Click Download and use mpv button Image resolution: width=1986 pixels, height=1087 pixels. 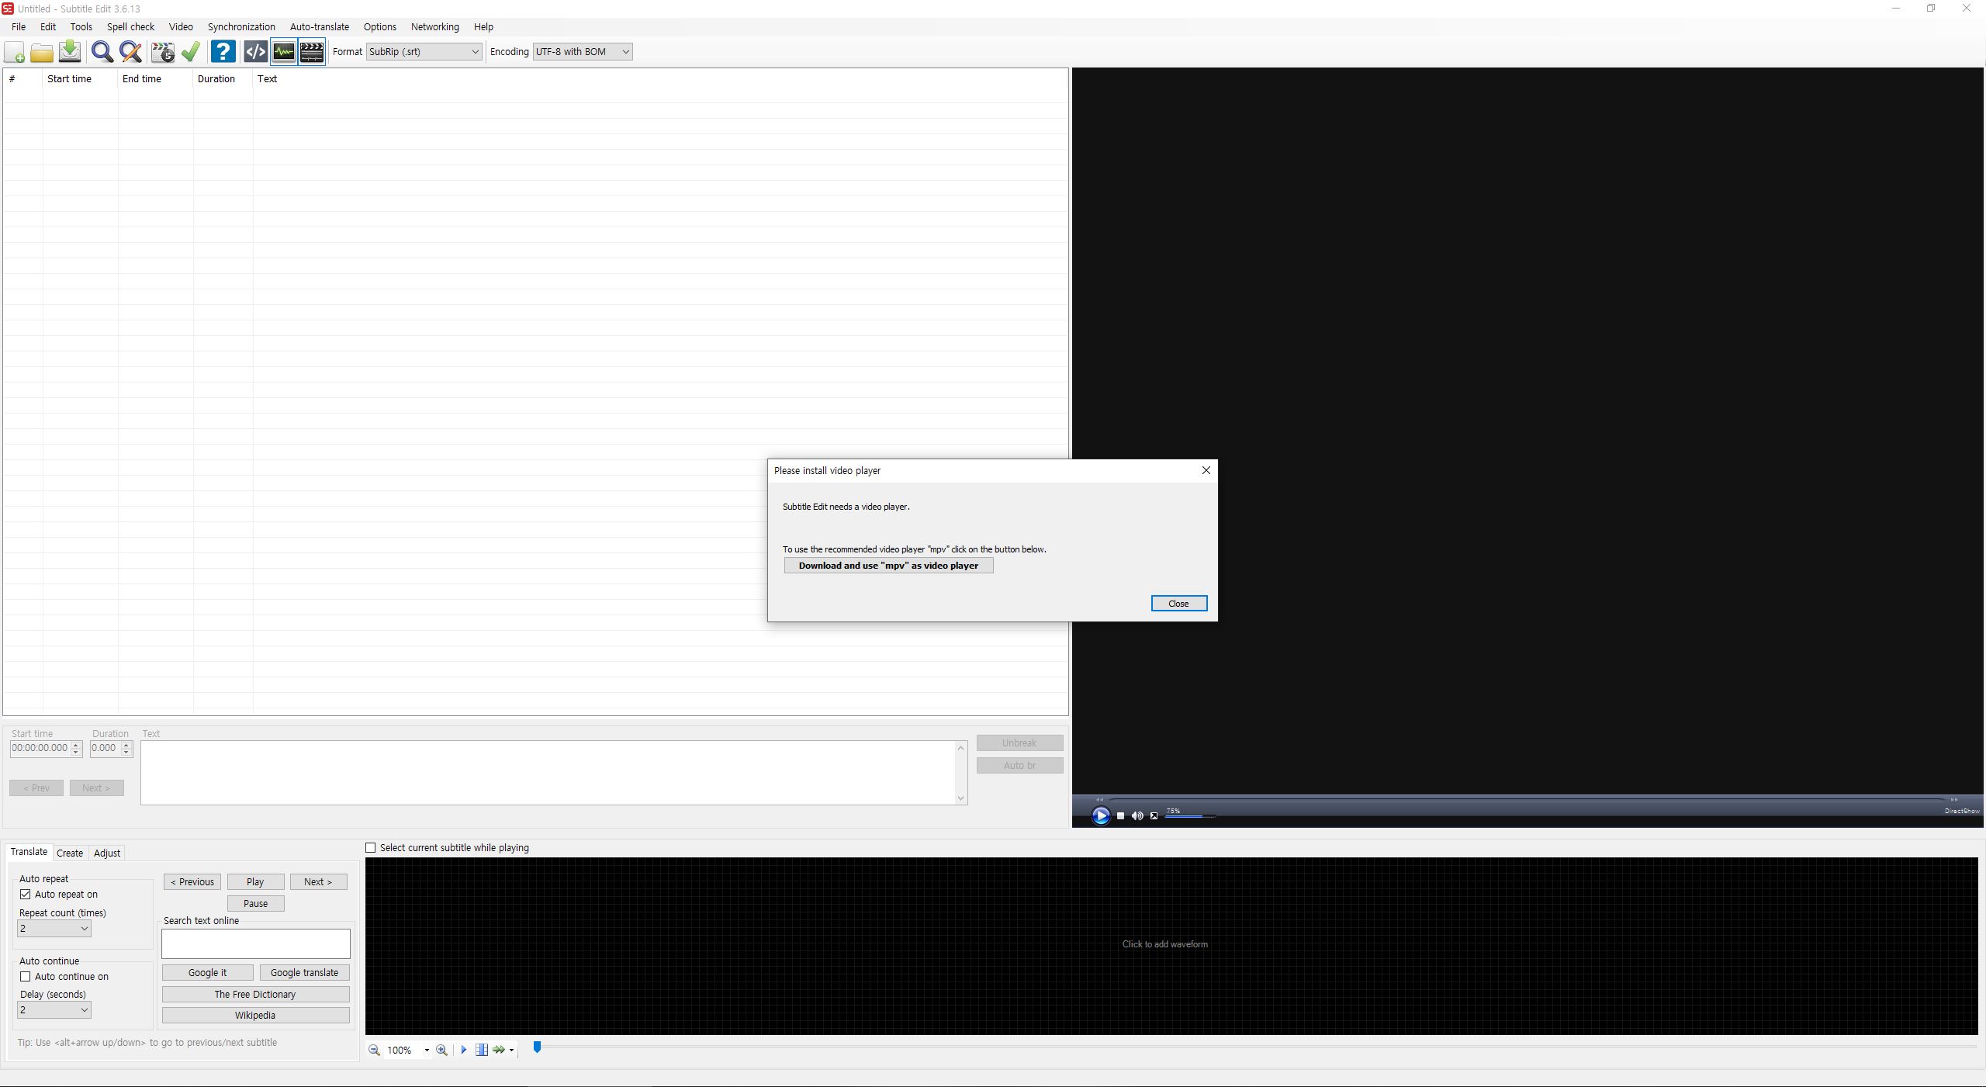888,566
